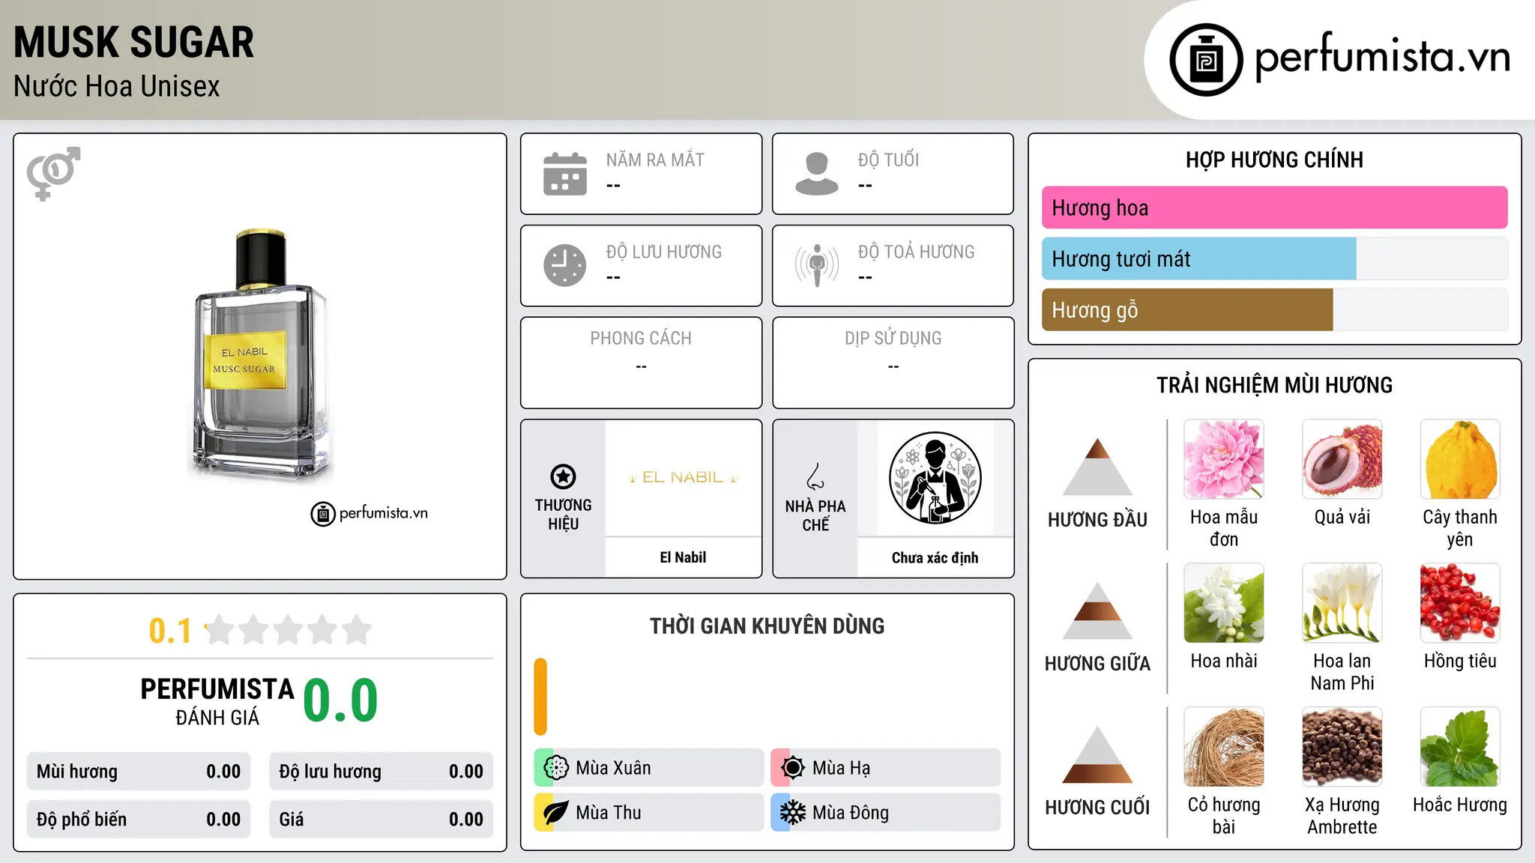Select the Mùa Xuân season chip
Image resolution: width=1535 pixels, height=863 pixels.
click(648, 768)
